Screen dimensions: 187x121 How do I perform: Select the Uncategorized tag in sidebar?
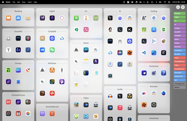coord(179,84)
